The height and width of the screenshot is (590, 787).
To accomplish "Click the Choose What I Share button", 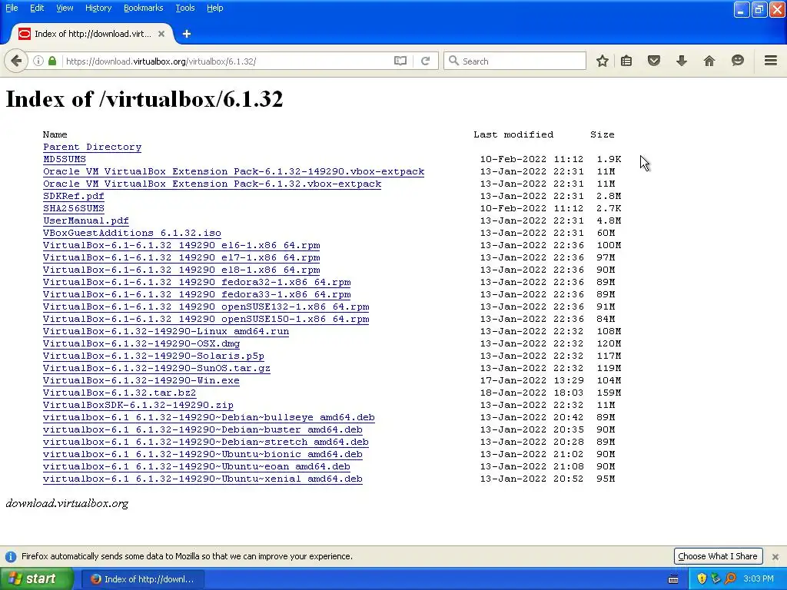I will pos(718,556).
